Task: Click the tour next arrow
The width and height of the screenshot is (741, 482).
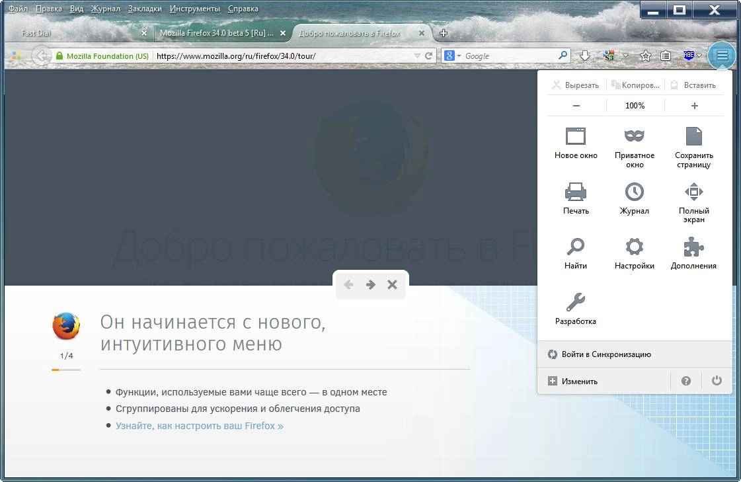Action: [x=370, y=284]
